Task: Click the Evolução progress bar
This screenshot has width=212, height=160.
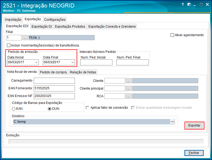Action: (106, 141)
